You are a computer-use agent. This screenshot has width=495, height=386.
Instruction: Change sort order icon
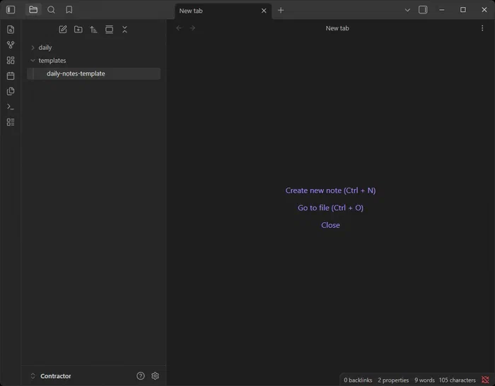94,30
